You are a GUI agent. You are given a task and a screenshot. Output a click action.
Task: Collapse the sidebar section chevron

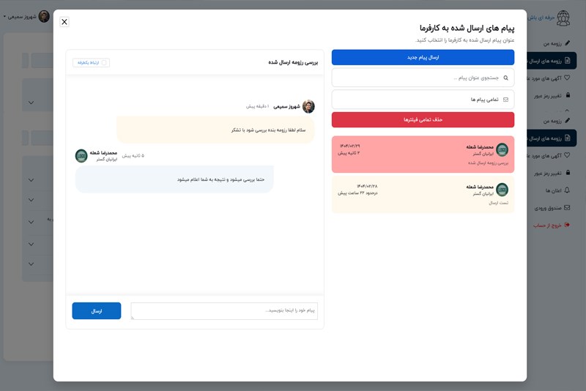point(567,110)
